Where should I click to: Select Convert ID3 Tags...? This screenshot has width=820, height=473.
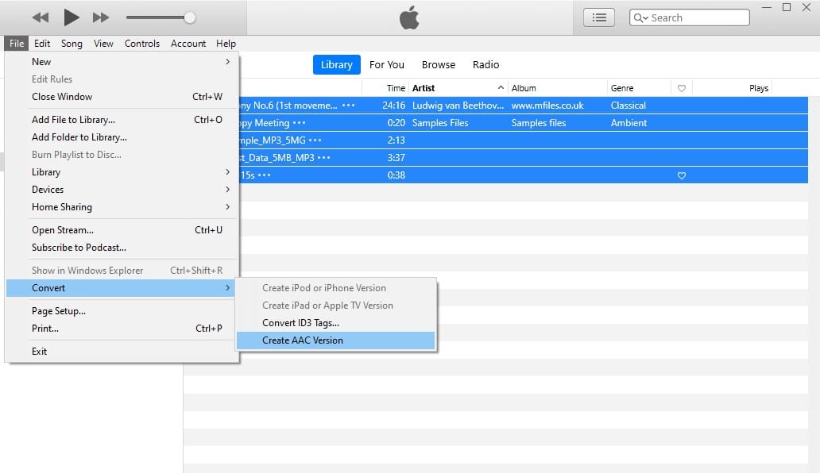pos(335,323)
